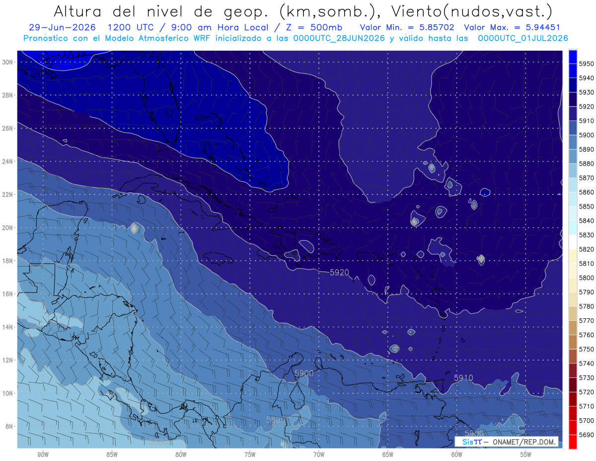Viewport: 596px width, 461px height.
Task: Click the 'Valor Min. = 5.85702' text
Action: pos(407,27)
